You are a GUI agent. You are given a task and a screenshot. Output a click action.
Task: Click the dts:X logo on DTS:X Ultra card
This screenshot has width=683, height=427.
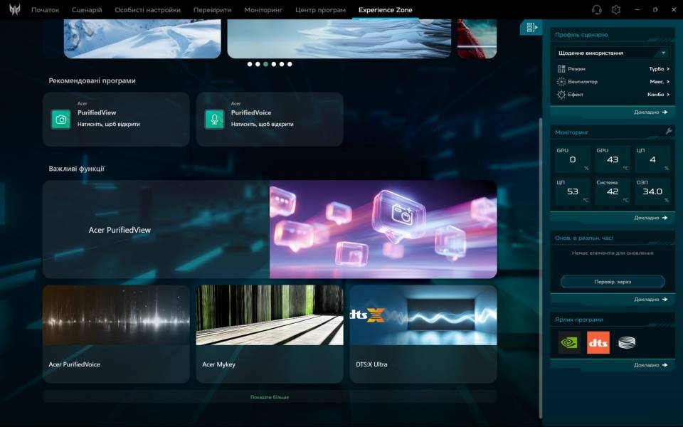click(368, 315)
